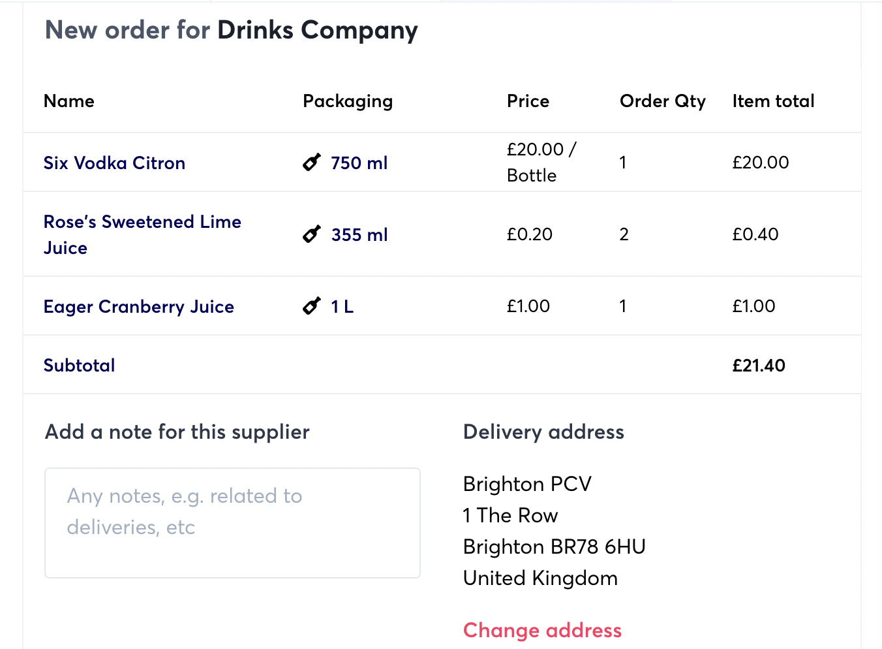Click Change address link
This screenshot has width=882, height=649.
tap(542, 630)
